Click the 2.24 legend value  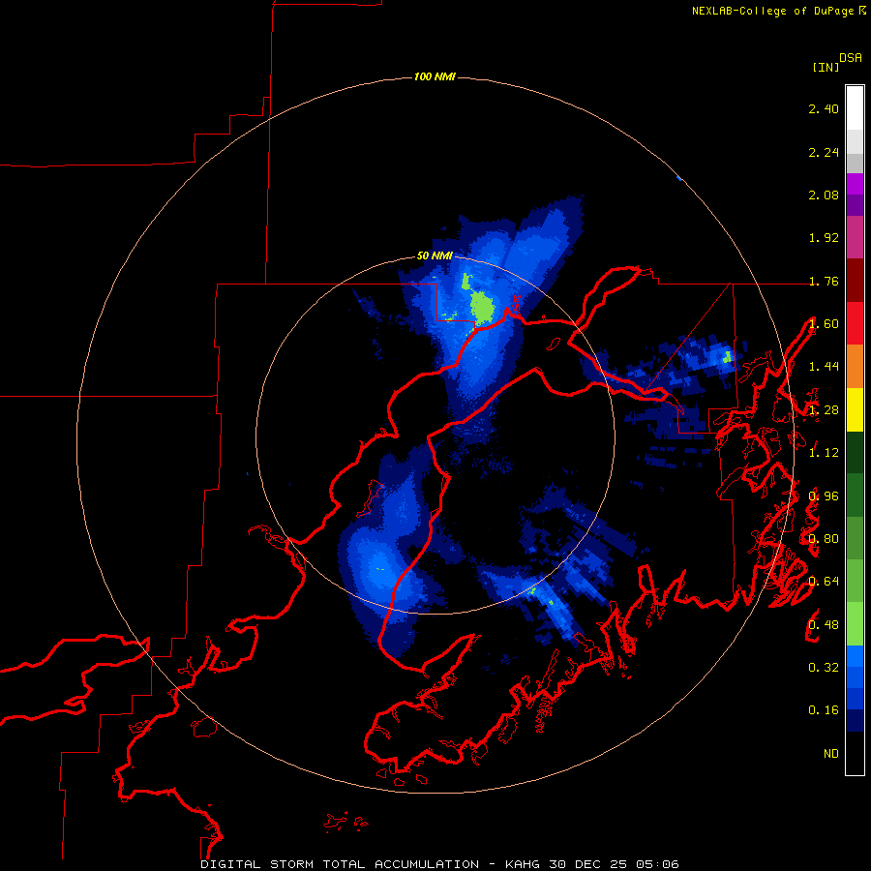click(824, 152)
